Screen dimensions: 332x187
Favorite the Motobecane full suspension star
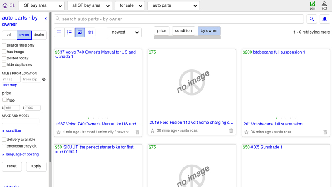tap(246, 132)
